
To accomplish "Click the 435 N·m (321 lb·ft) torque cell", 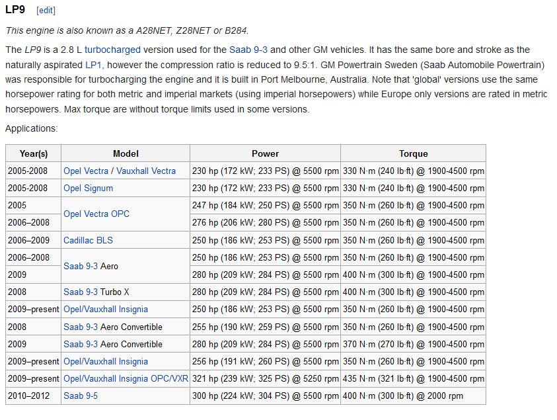I will click(413, 379).
